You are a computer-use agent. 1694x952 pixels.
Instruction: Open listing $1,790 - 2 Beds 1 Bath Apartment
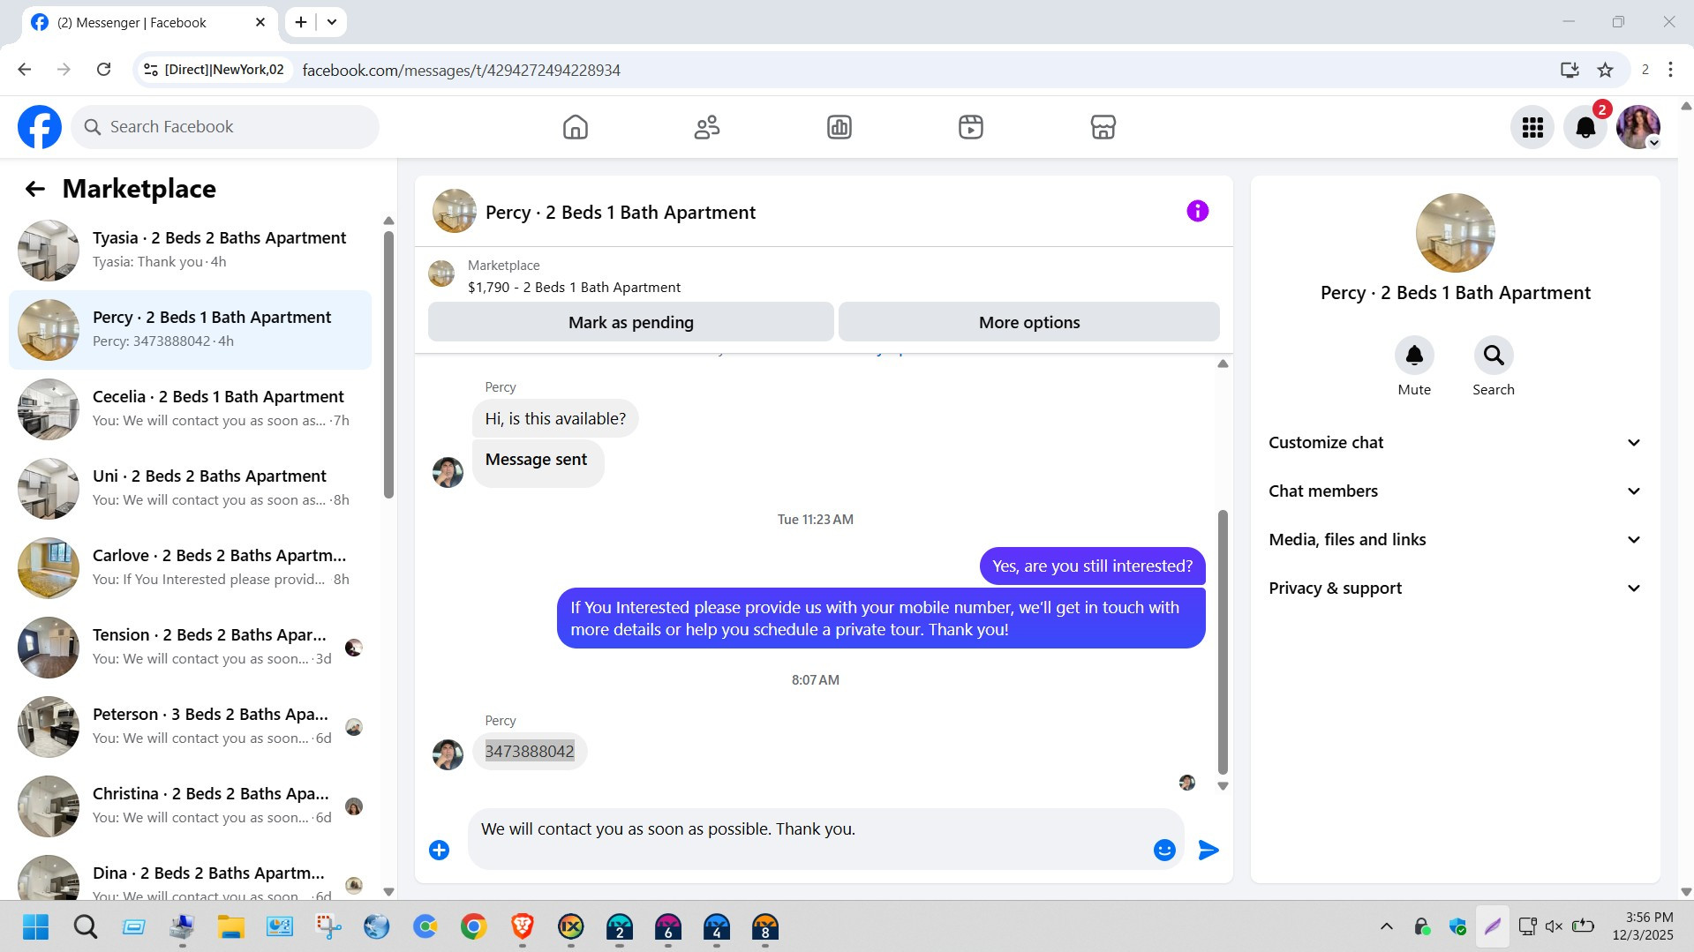coord(574,288)
